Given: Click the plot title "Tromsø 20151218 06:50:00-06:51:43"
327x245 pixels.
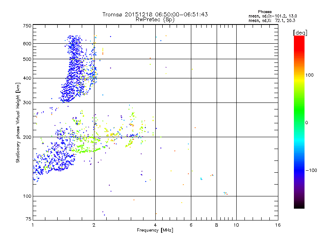Looking at the screenshot, I should pyautogui.click(x=155, y=14).
